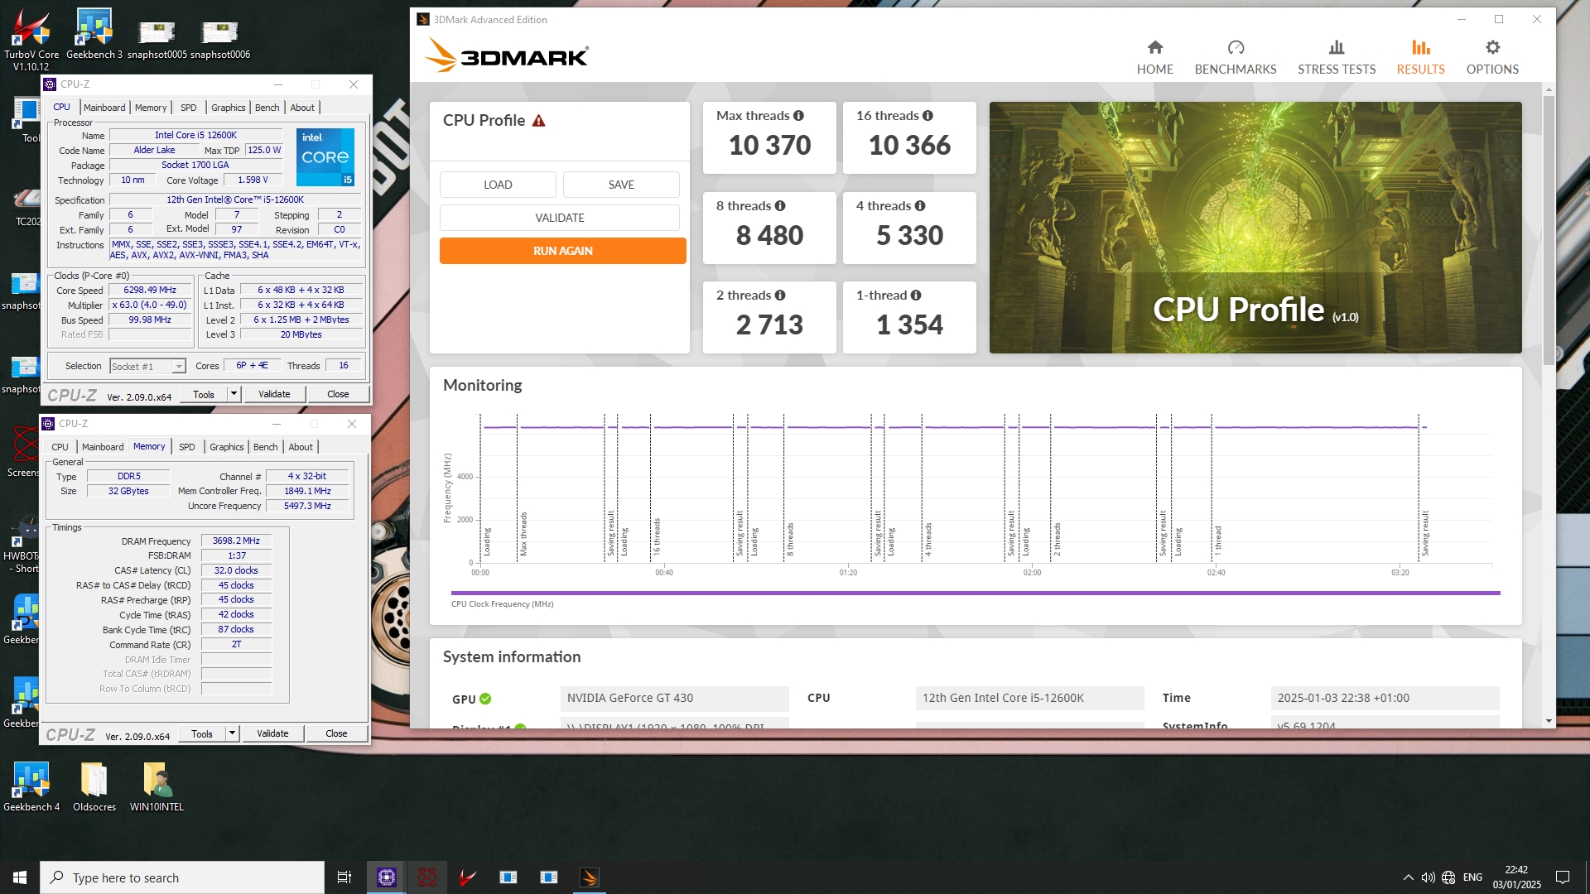Click the taskbar clock showing 22:42

tap(1516, 877)
